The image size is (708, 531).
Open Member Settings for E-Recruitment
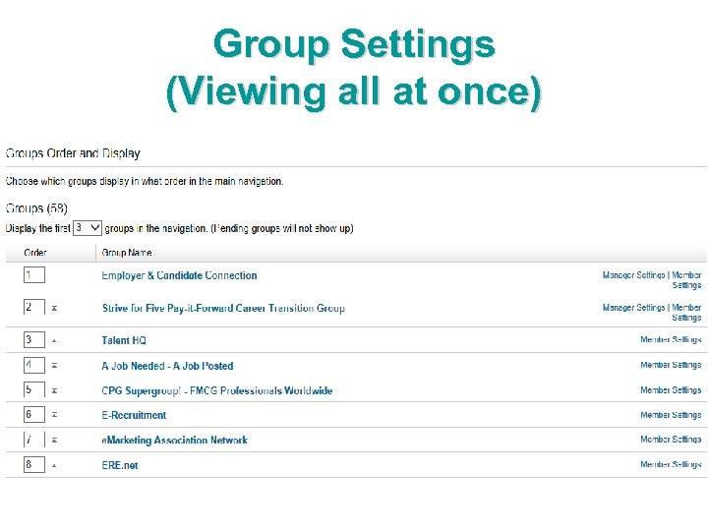tap(671, 415)
